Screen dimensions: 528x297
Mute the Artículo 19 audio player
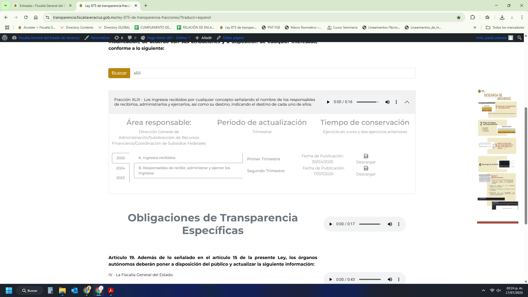pos(390,279)
